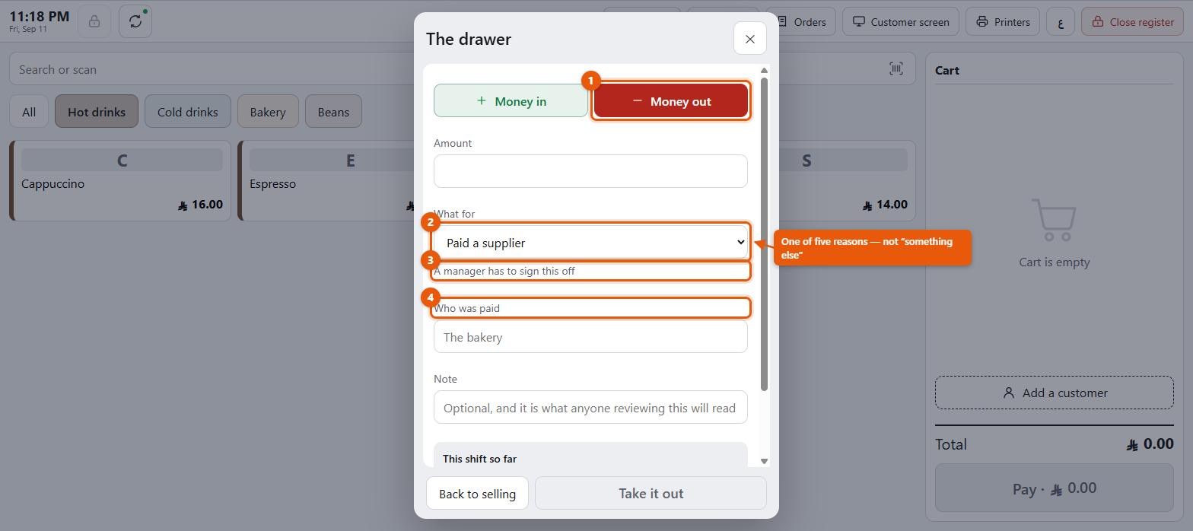Open the Printers settings
Viewport: 1193px width, 531px height.
1003,22
